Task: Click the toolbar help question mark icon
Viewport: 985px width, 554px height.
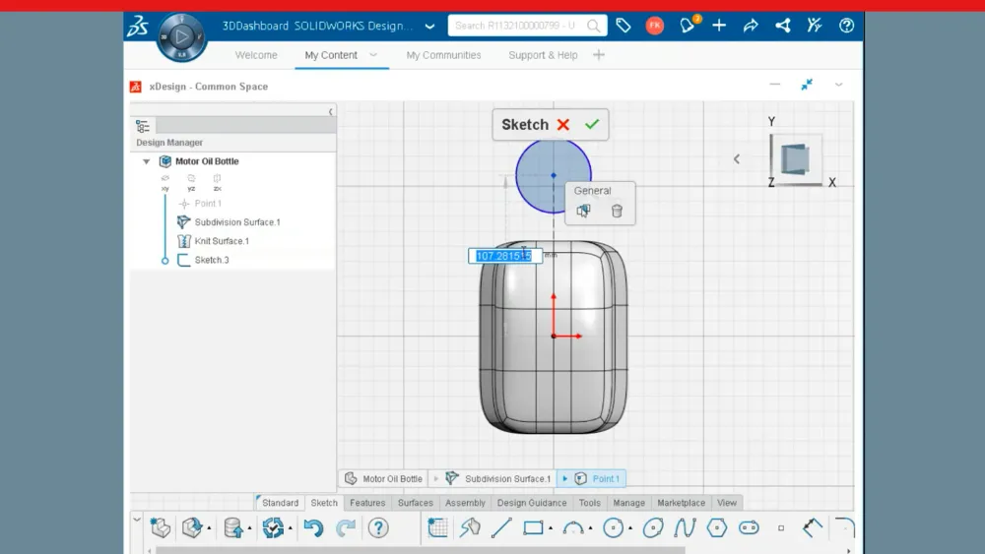Action: click(378, 527)
